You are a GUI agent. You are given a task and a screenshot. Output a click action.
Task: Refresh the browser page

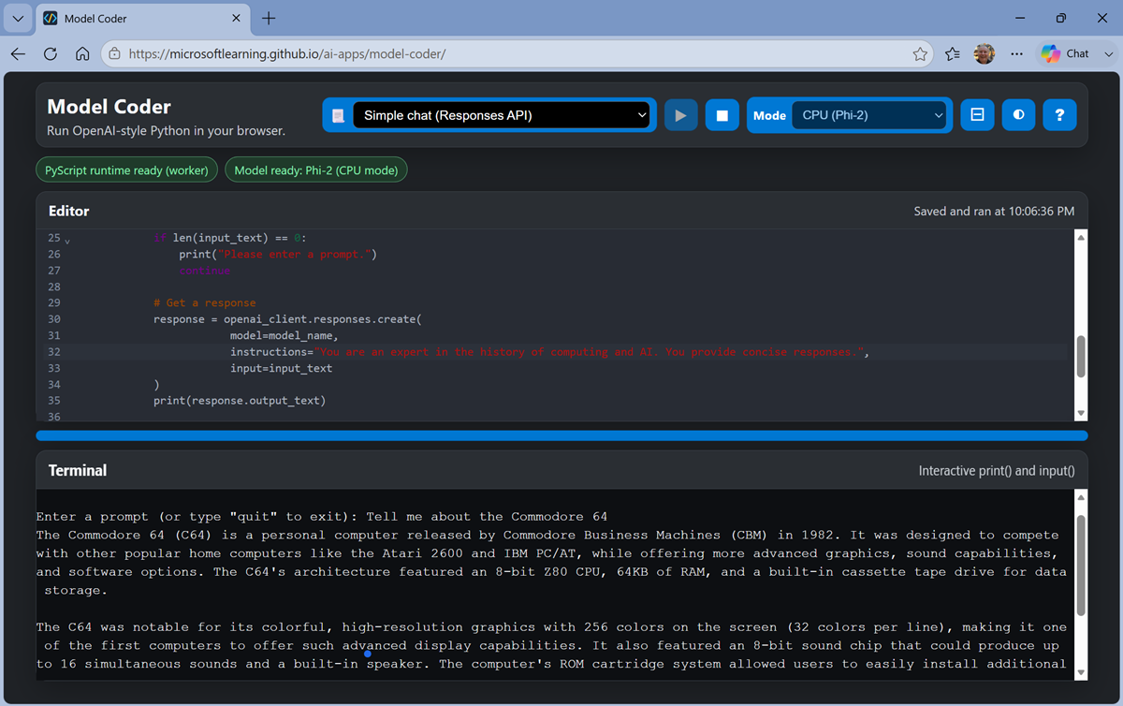51,53
